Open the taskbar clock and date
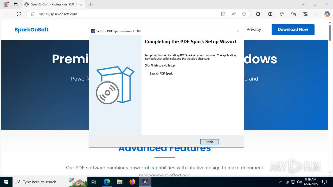 click(x=311, y=182)
